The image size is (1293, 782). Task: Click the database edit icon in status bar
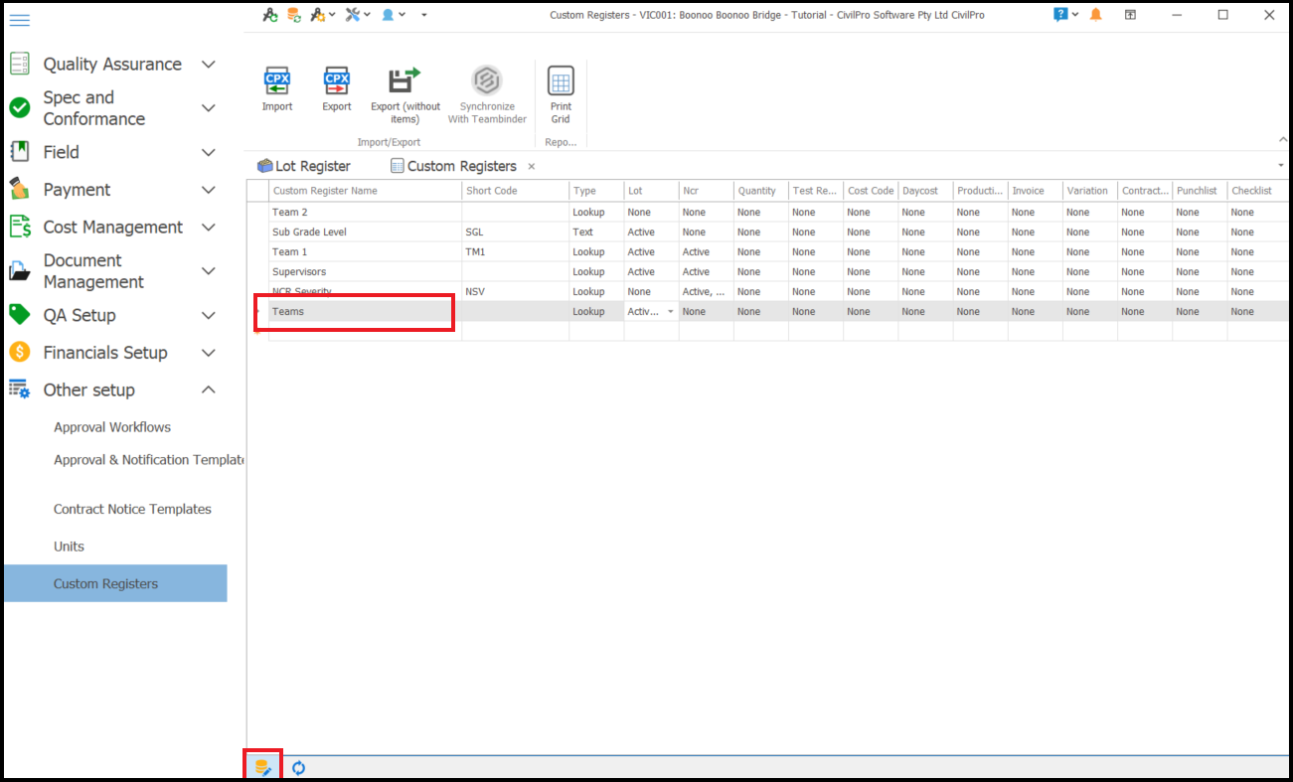coord(263,767)
